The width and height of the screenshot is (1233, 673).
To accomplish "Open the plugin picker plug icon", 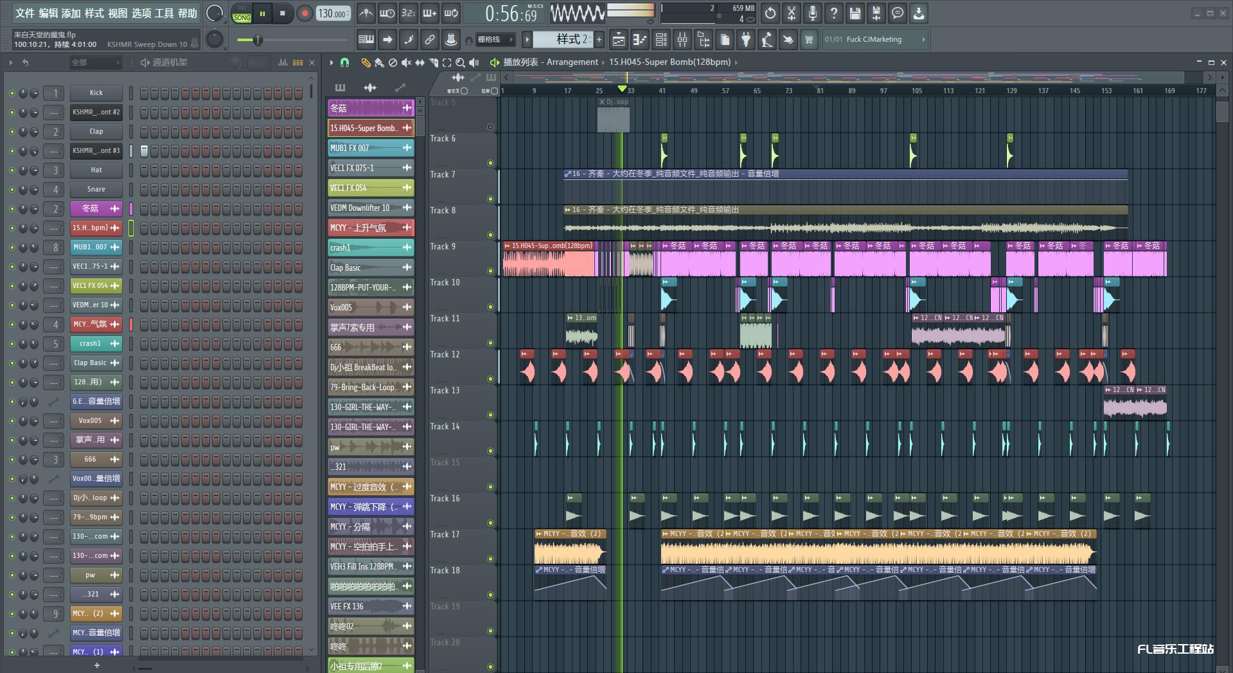I will (745, 40).
